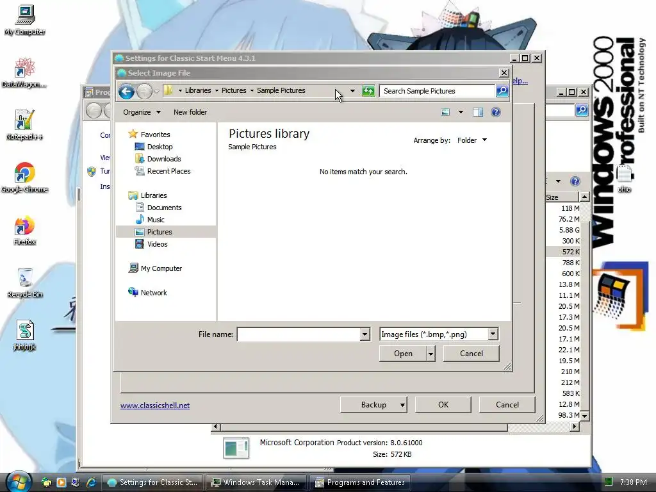Select the ohio file icon on desktop

[x=624, y=178]
